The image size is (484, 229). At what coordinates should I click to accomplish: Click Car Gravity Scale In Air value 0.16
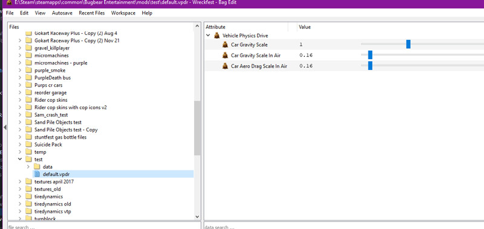pyautogui.click(x=306, y=55)
